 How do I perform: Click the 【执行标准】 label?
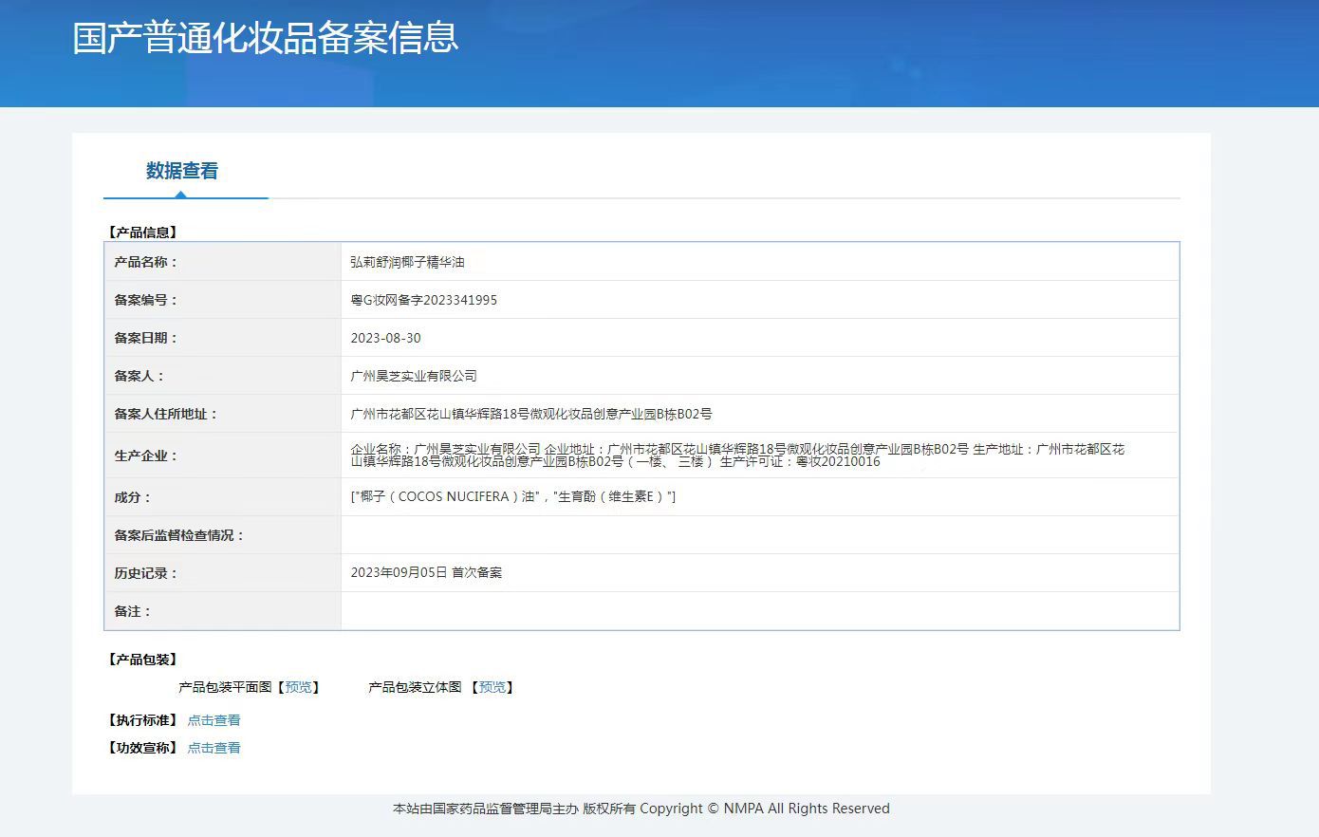(142, 720)
